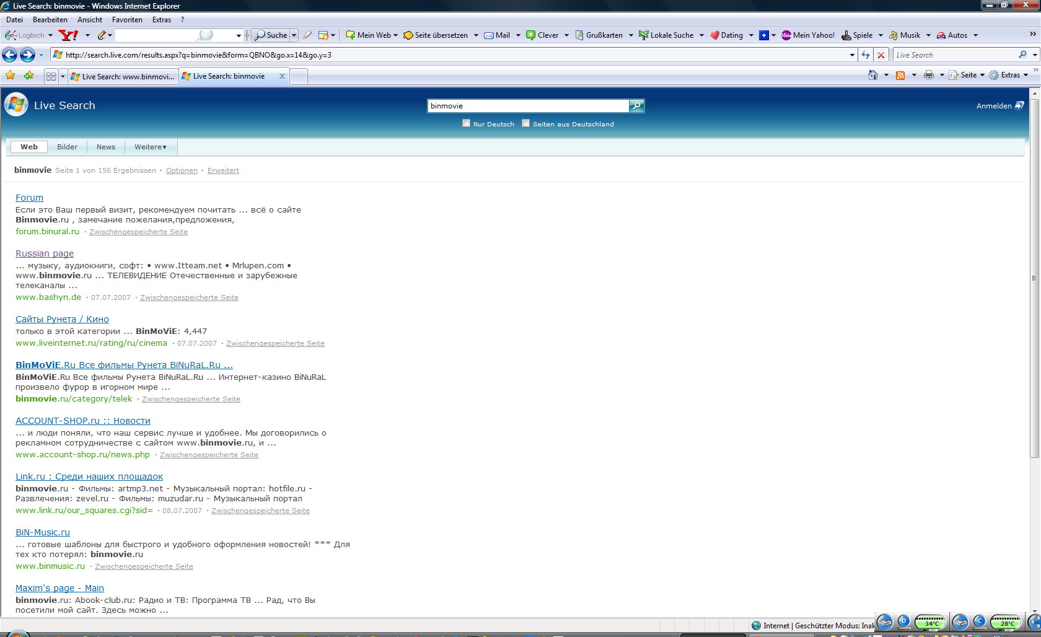Click the Home icon in command bar

click(x=873, y=75)
